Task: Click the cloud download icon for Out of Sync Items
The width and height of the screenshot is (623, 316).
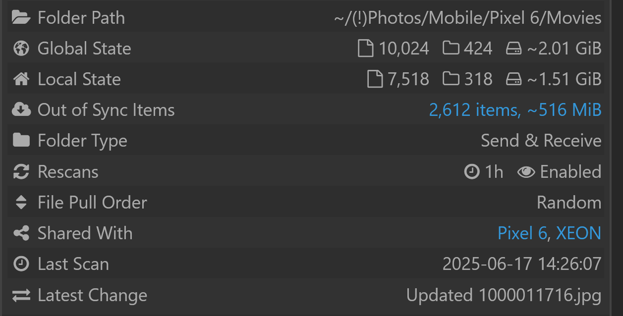Action: tap(21, 110)
